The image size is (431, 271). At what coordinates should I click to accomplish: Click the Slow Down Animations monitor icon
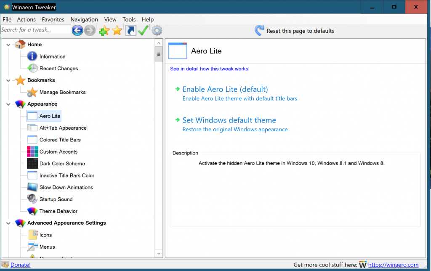pyautogui.click(x=32, y=187)
